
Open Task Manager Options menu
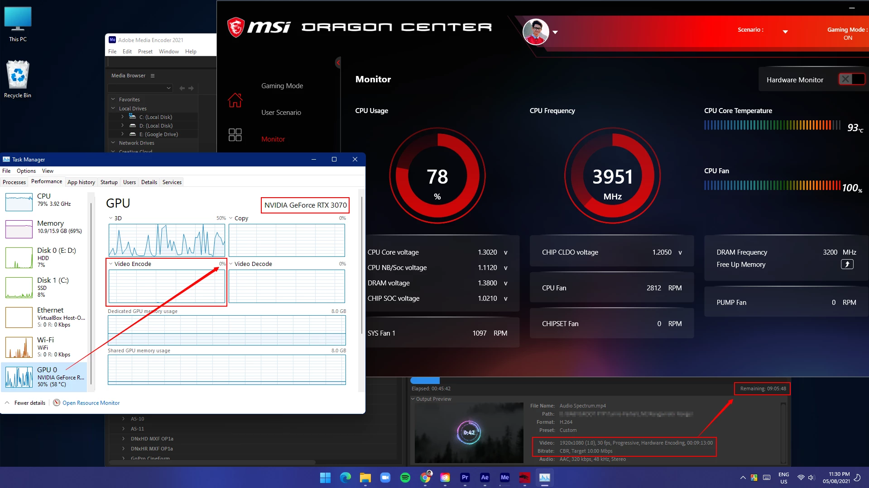[x=26, y=171]
